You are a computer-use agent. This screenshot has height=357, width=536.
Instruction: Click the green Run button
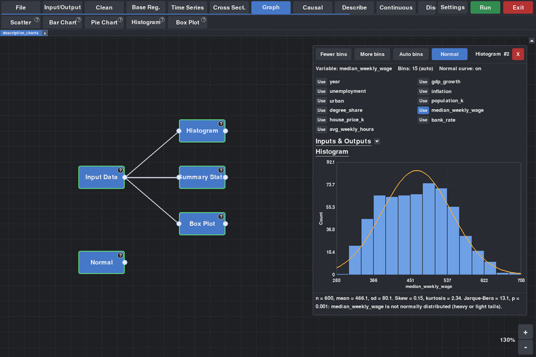pos(485,7)
